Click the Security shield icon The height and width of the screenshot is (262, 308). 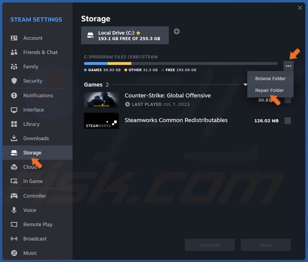(x=14, y=81)
